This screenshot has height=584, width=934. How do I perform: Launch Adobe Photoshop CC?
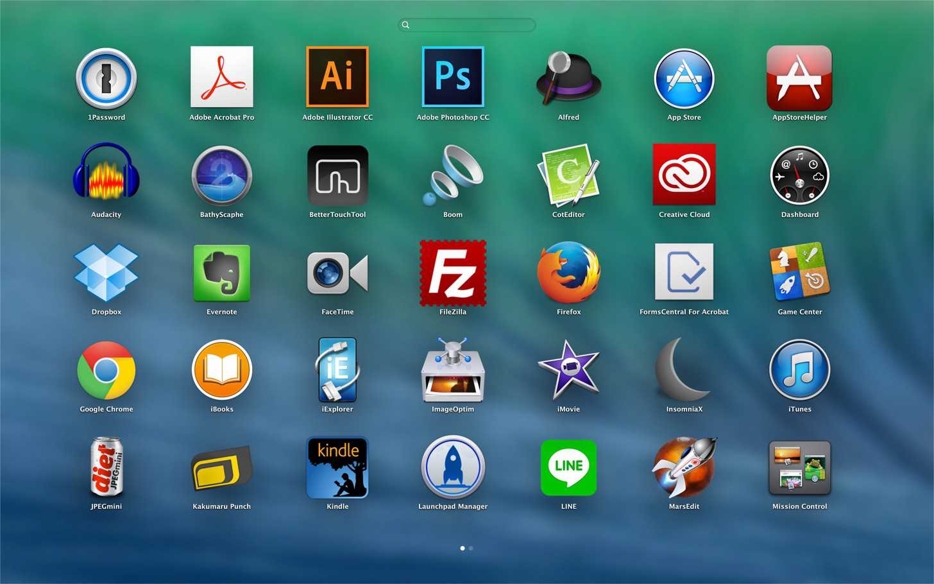coord(453,77)
